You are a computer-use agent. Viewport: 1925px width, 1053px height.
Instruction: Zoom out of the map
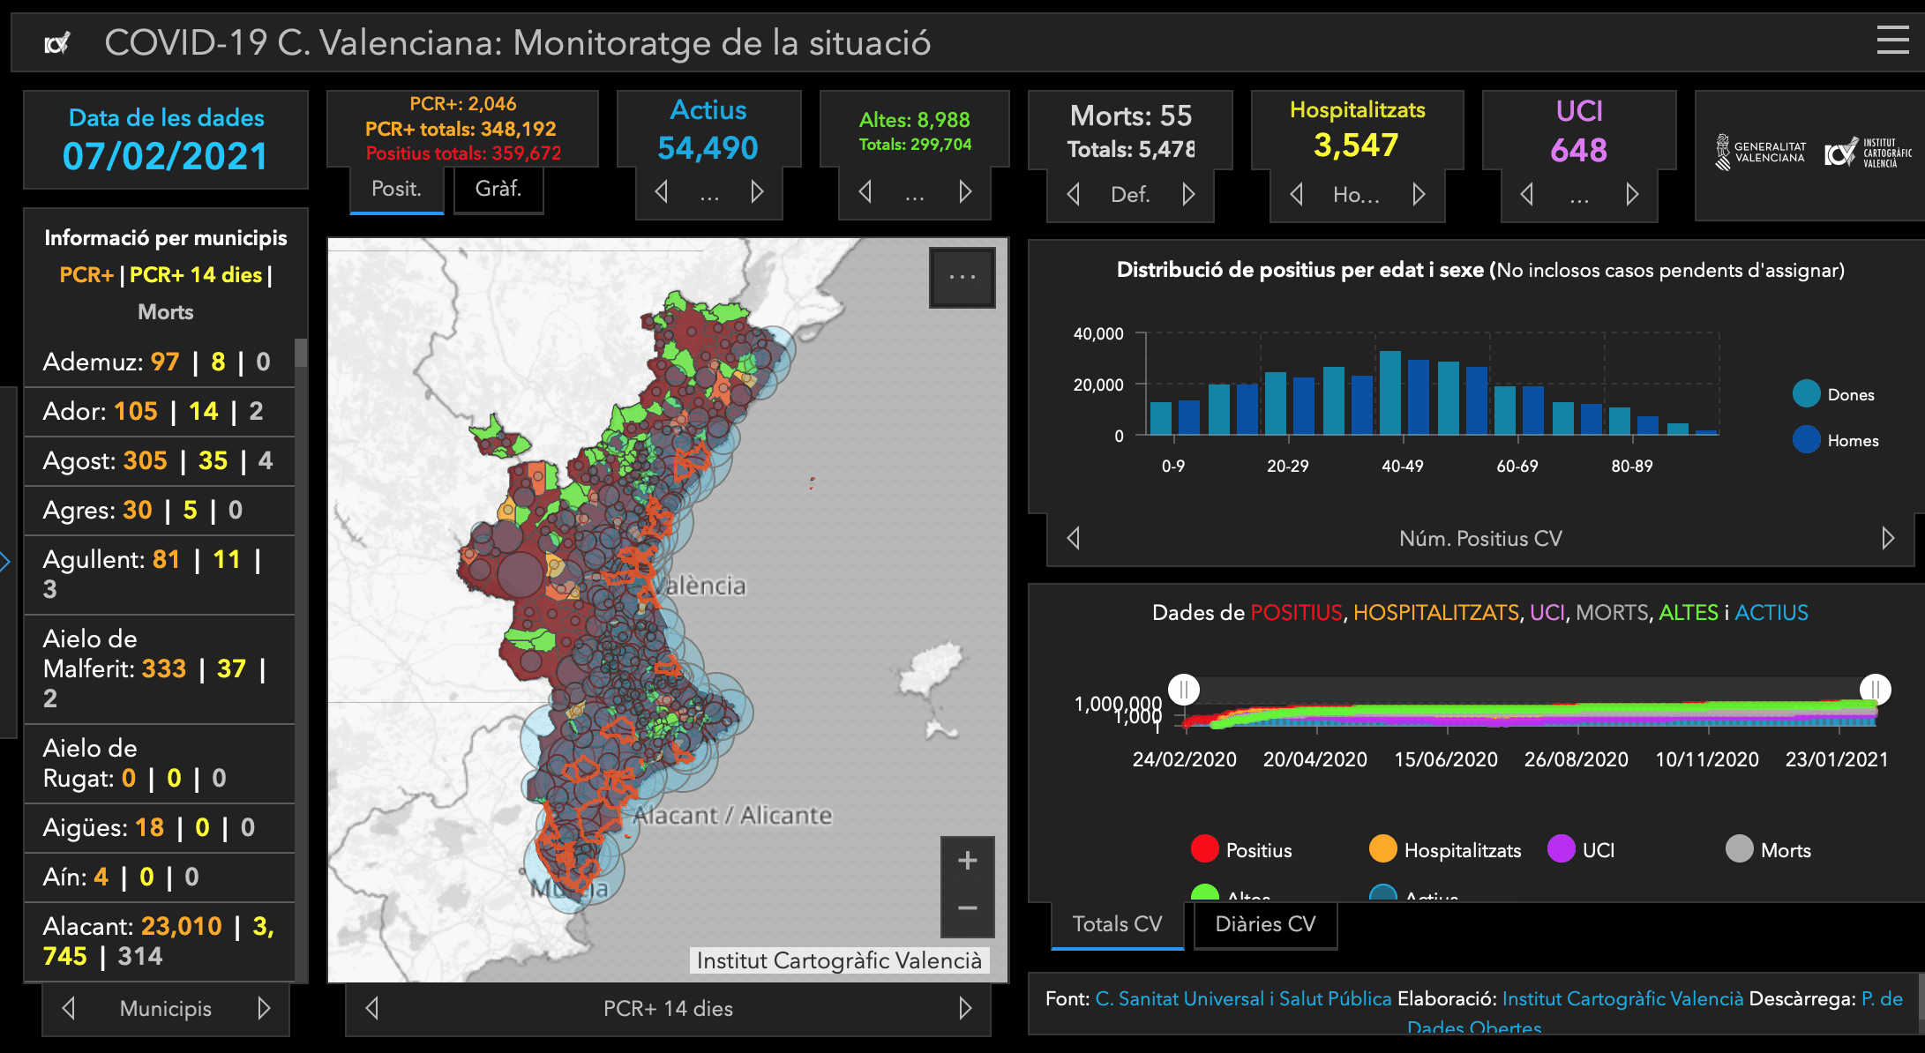pyautogui.click(x=967, y=908)
